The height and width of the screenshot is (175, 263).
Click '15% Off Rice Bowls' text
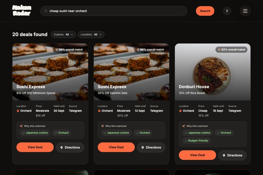192,93
